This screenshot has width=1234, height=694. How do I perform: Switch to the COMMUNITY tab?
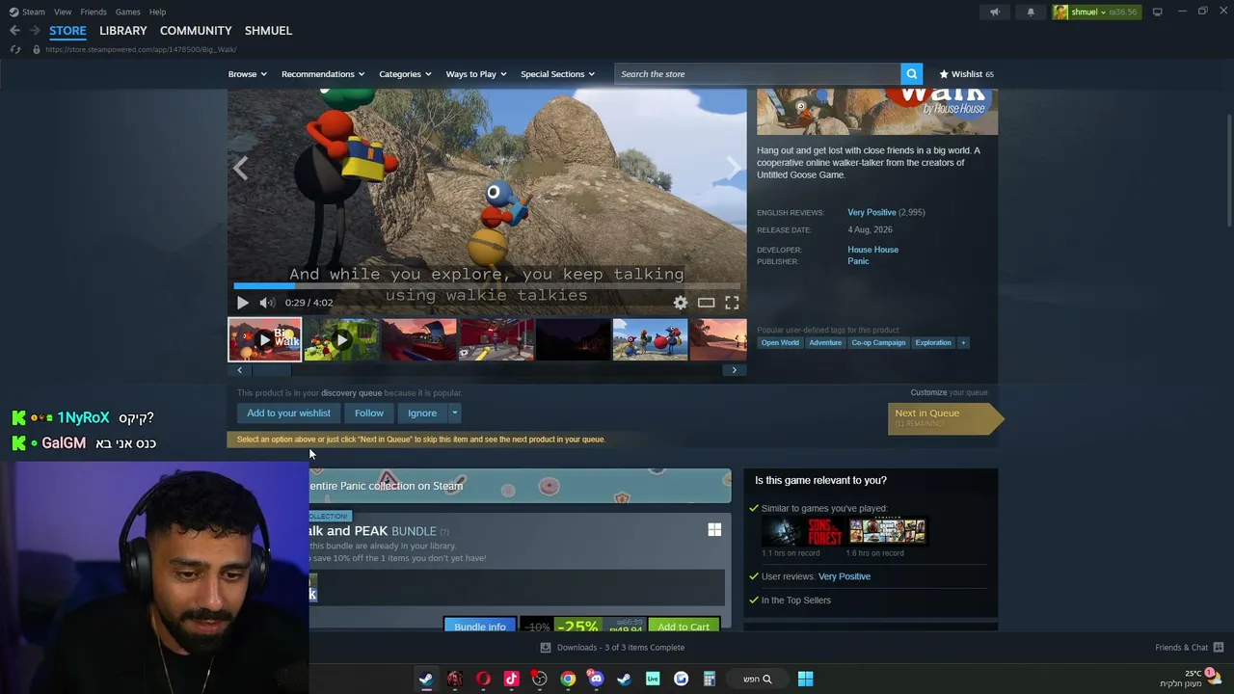(196, 31)
